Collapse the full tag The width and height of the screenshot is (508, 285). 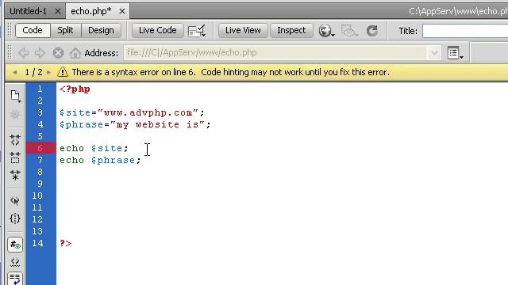pos(15,140)
